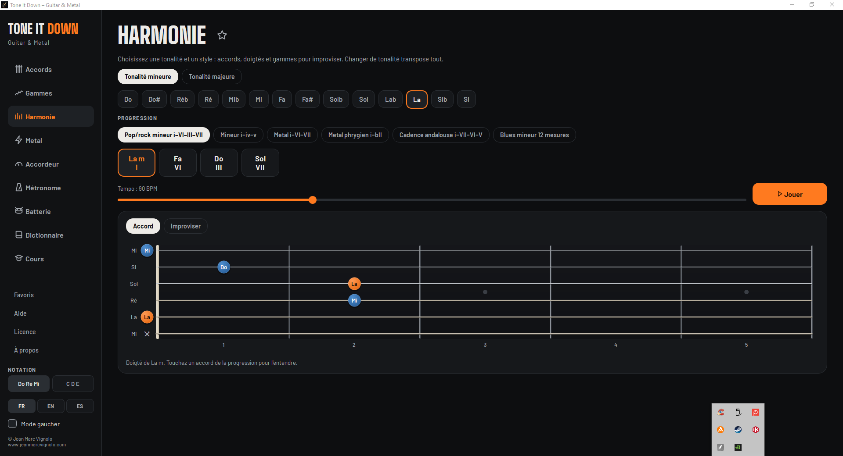Select the Metal lightning bolt icon
The height and width of the screenshot is (456, 843).
coord(18,140)
